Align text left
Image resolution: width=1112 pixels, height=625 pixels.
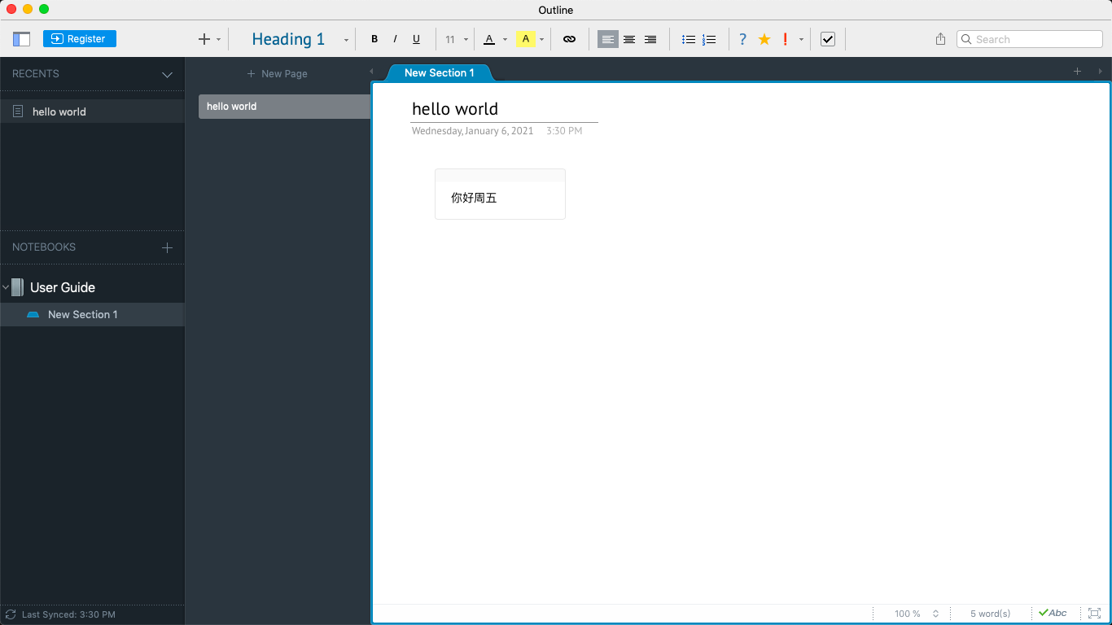[x=608, y=39]
